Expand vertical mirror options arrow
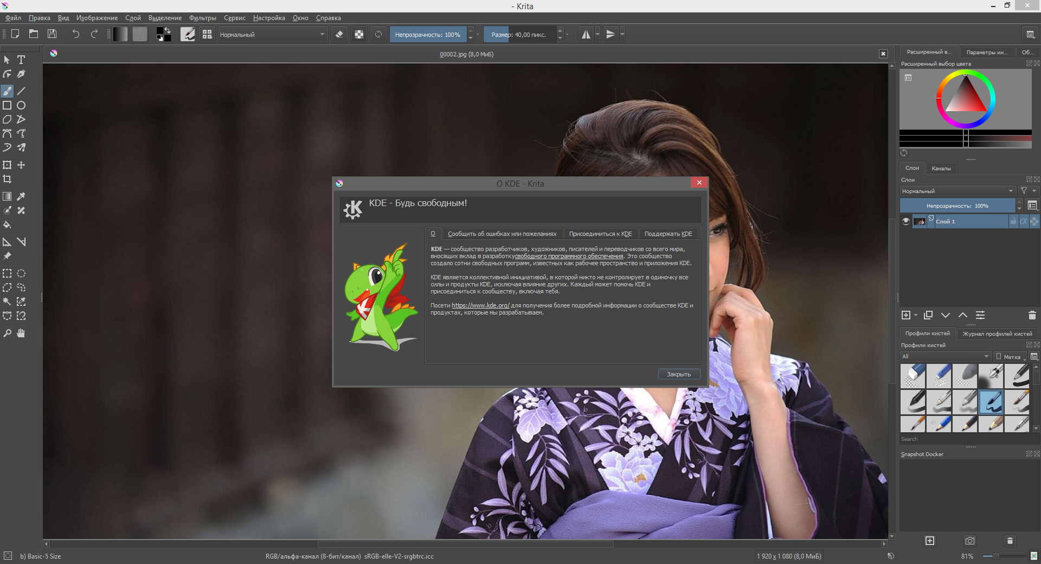 click(622, 34)
